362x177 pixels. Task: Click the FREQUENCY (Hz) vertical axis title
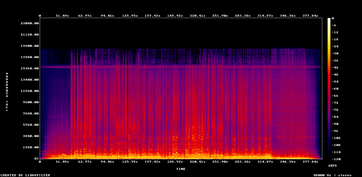[x=7, y=92]
